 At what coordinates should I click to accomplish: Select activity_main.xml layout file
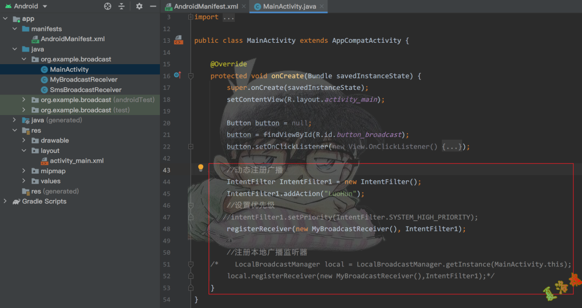[77, 161]
